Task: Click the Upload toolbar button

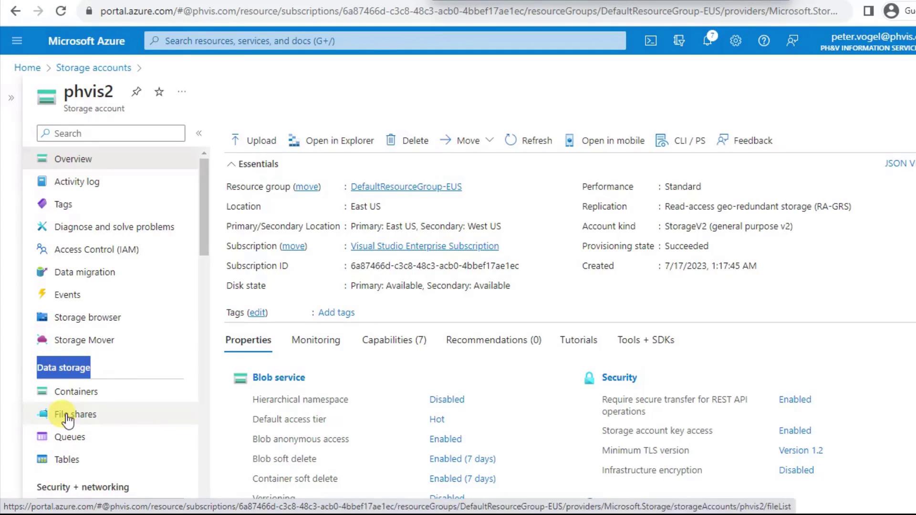Action: coord(253,140)
